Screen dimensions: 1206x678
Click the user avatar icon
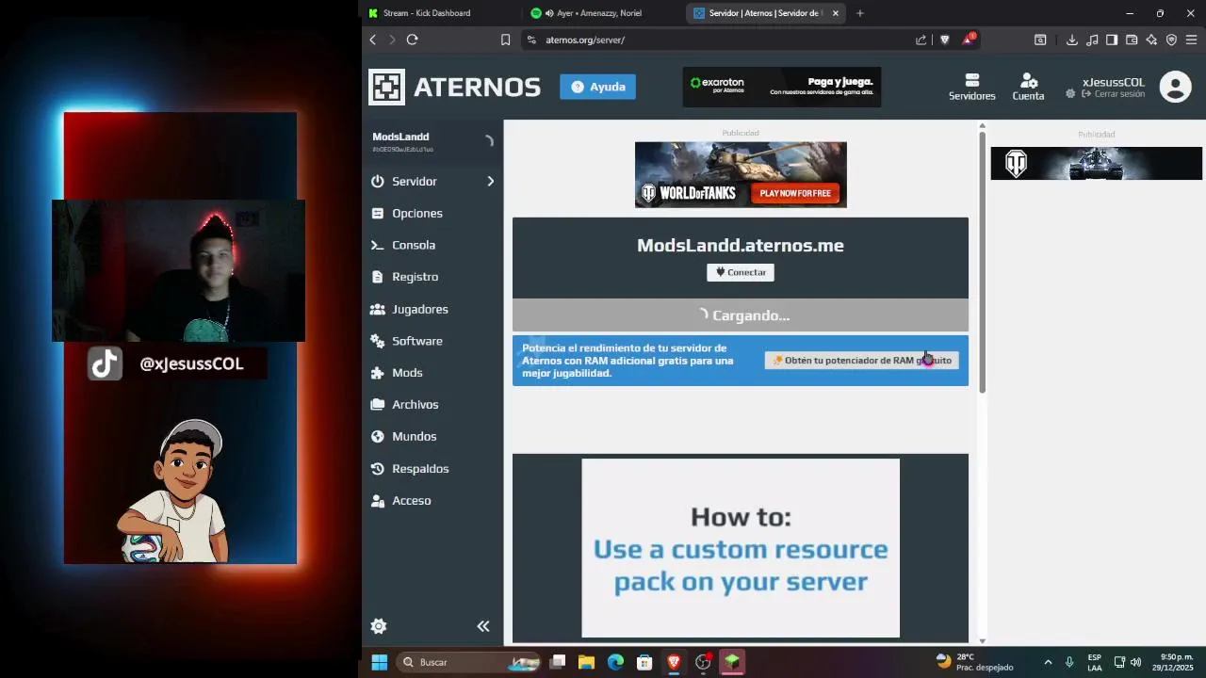[1175, 88]
